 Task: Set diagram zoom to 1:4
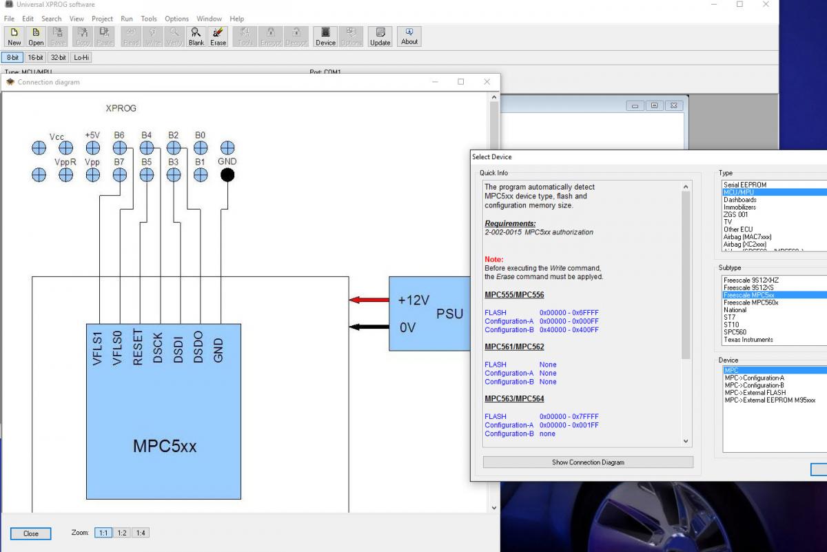[140, 533]
